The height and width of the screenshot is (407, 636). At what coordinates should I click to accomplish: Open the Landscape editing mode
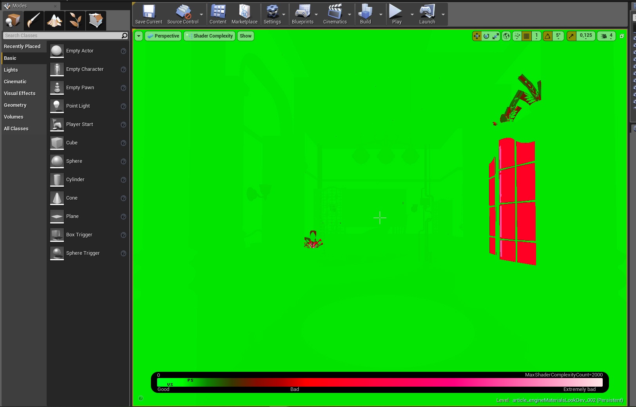coord(54,20)
